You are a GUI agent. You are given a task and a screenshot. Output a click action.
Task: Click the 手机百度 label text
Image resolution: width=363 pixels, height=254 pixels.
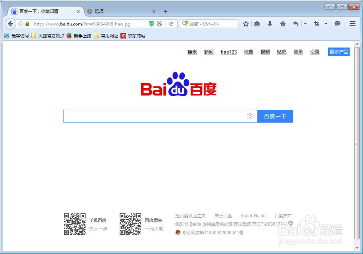tap(98, 221)
